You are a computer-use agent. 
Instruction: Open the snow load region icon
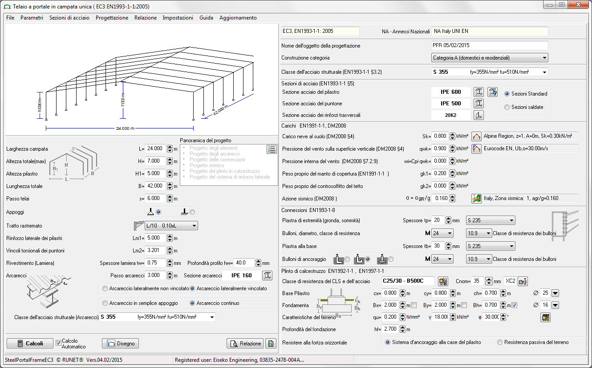[x=476, y=136]
